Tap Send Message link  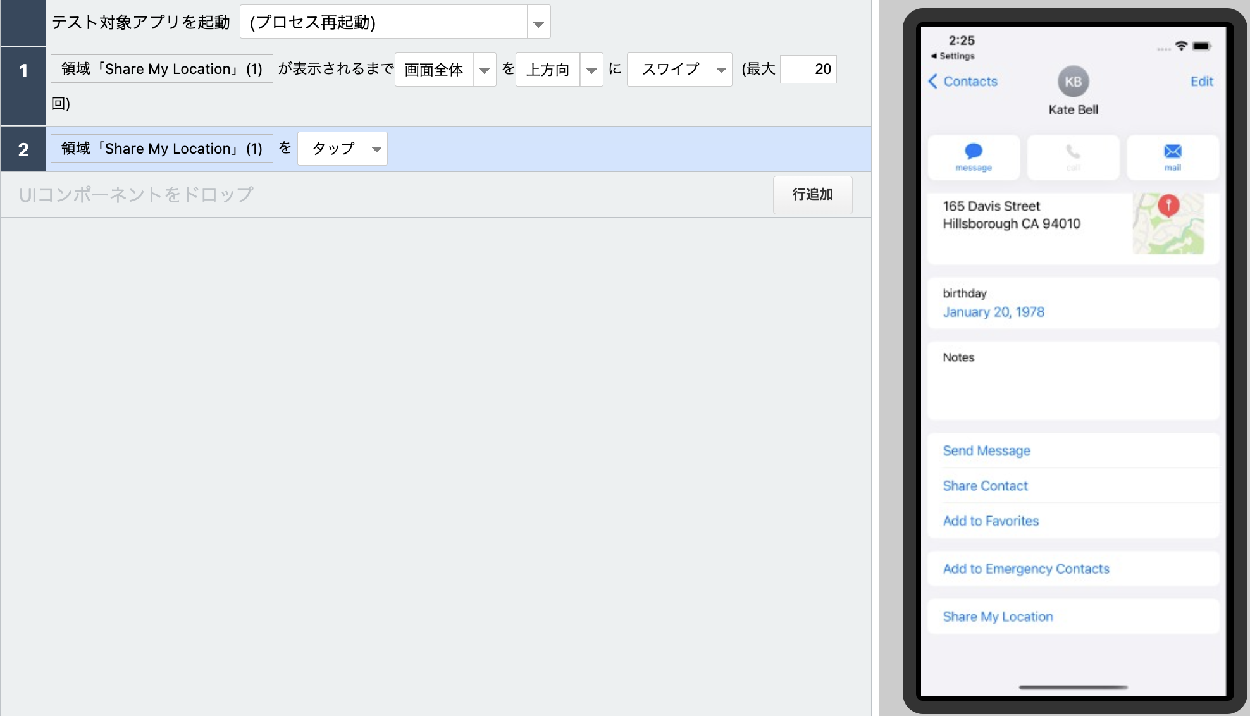coord(986,451)
